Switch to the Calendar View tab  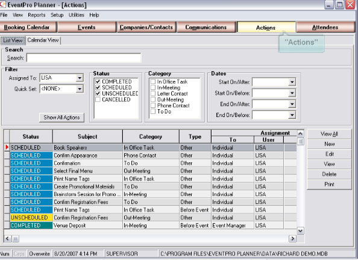[43, 40]
